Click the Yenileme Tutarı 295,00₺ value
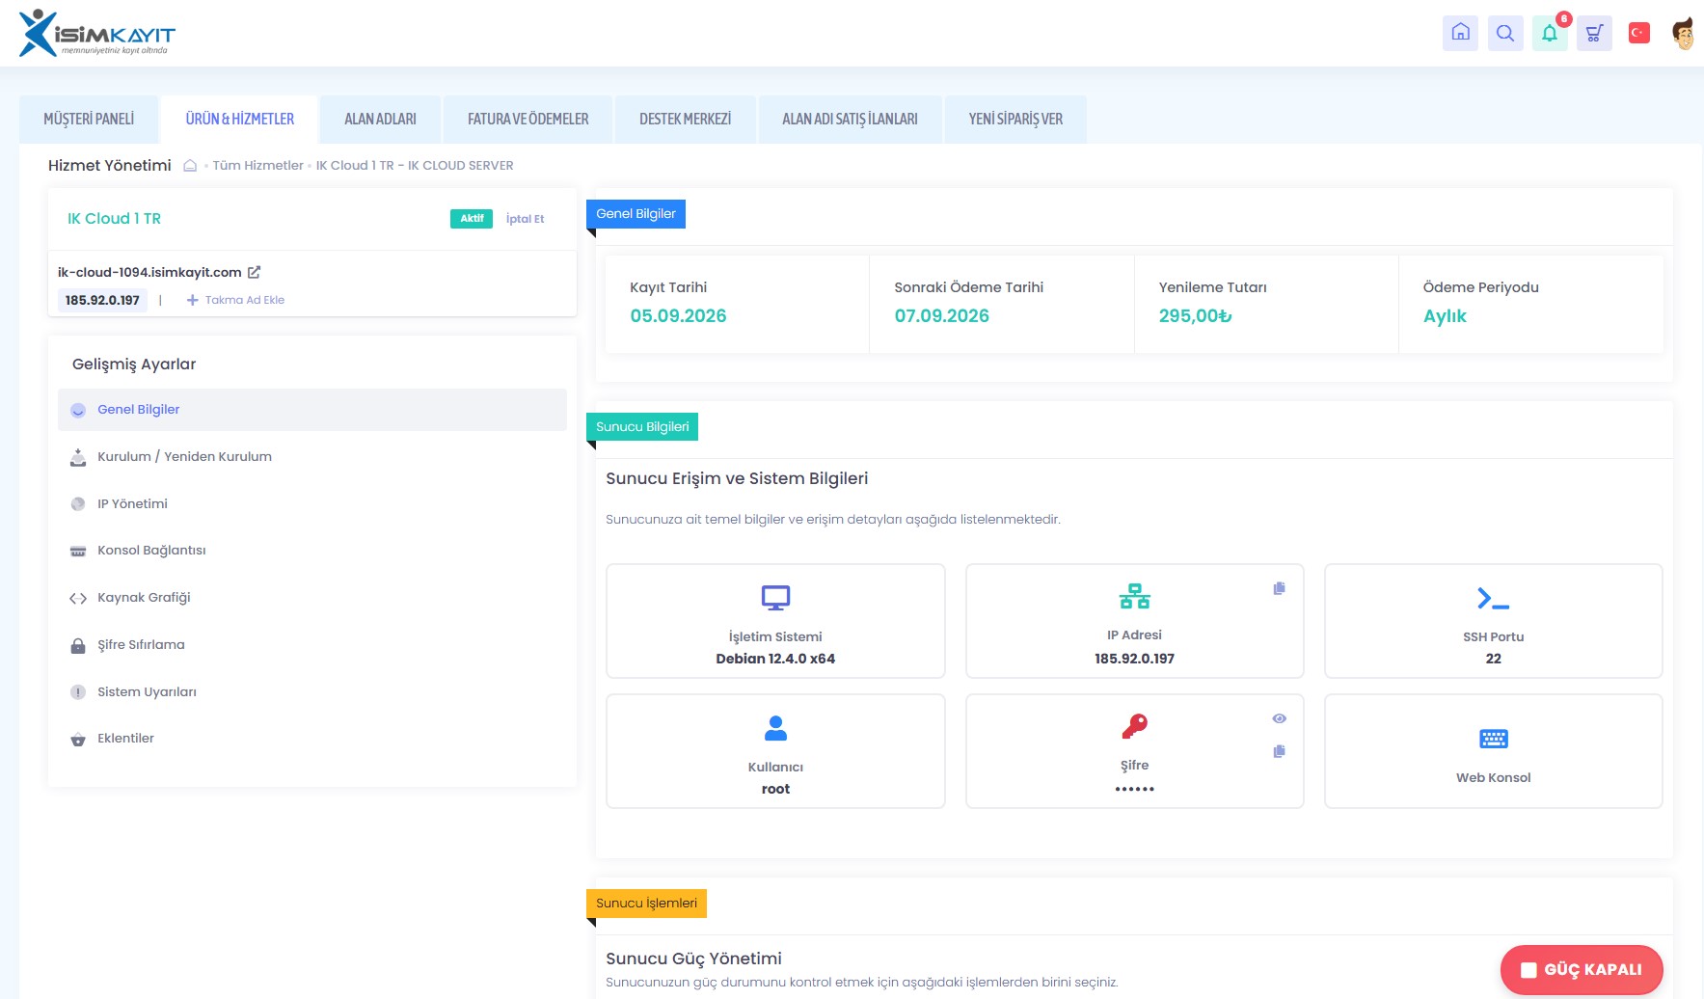The image size is (1704, 999). 1195,316
